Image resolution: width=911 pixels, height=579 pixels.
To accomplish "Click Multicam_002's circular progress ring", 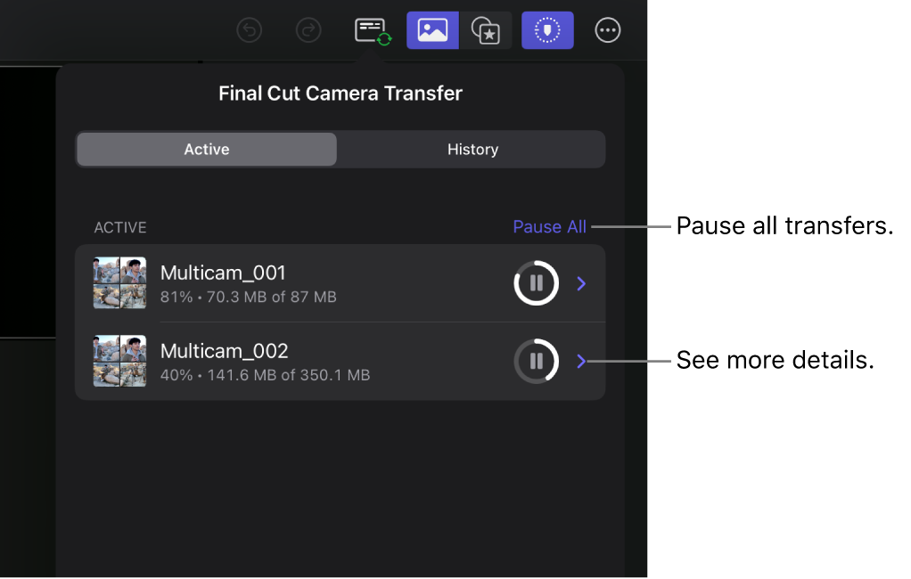I will (x=536, y=361).
